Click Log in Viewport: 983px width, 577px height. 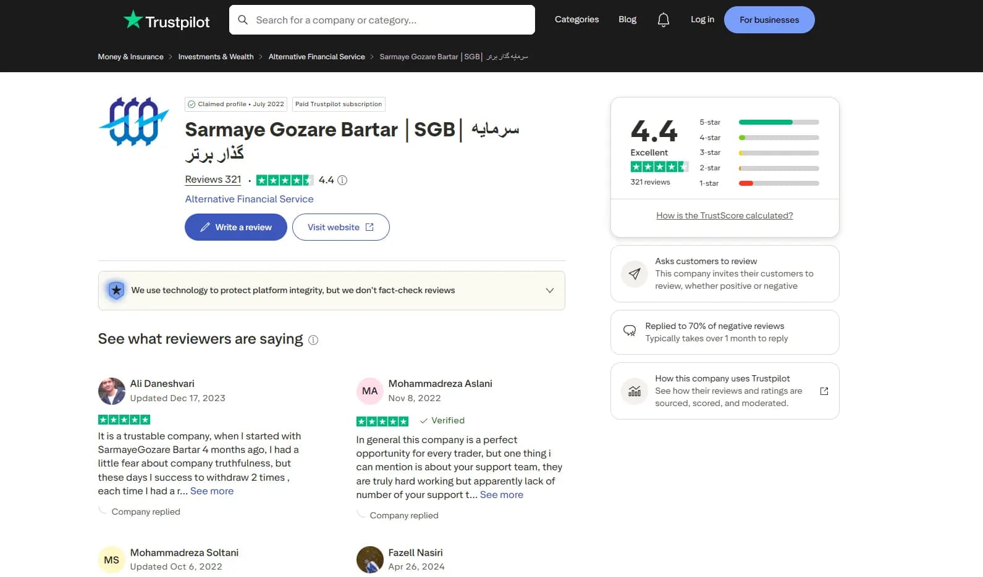[x=702, y=20]
